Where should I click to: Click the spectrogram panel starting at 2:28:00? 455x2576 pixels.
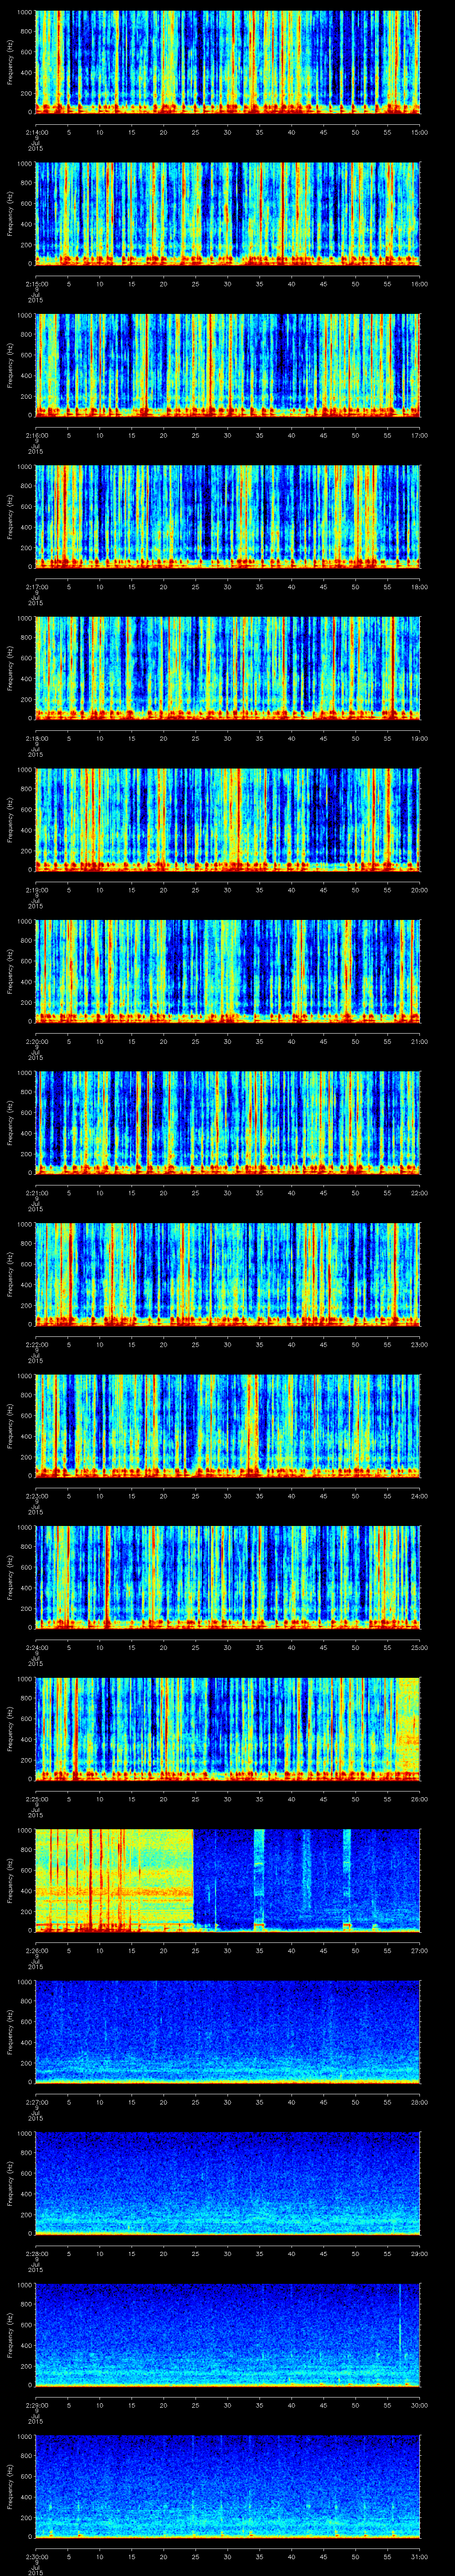227,2183
